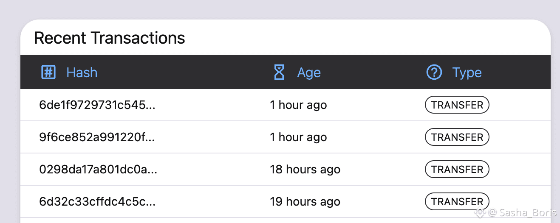The image size is (560, 223).
Task: Click 1 hour ago in first row
Action: pos(298,105)
